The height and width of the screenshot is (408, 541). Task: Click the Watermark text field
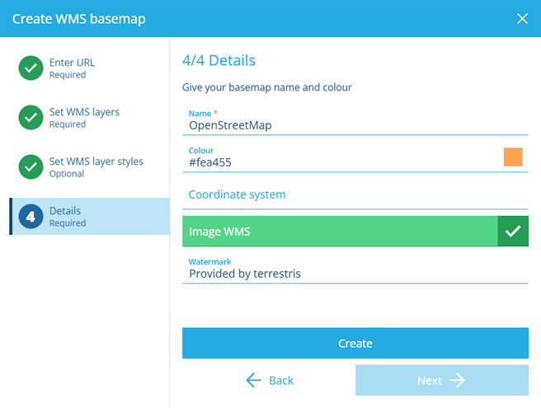(355, 270)
